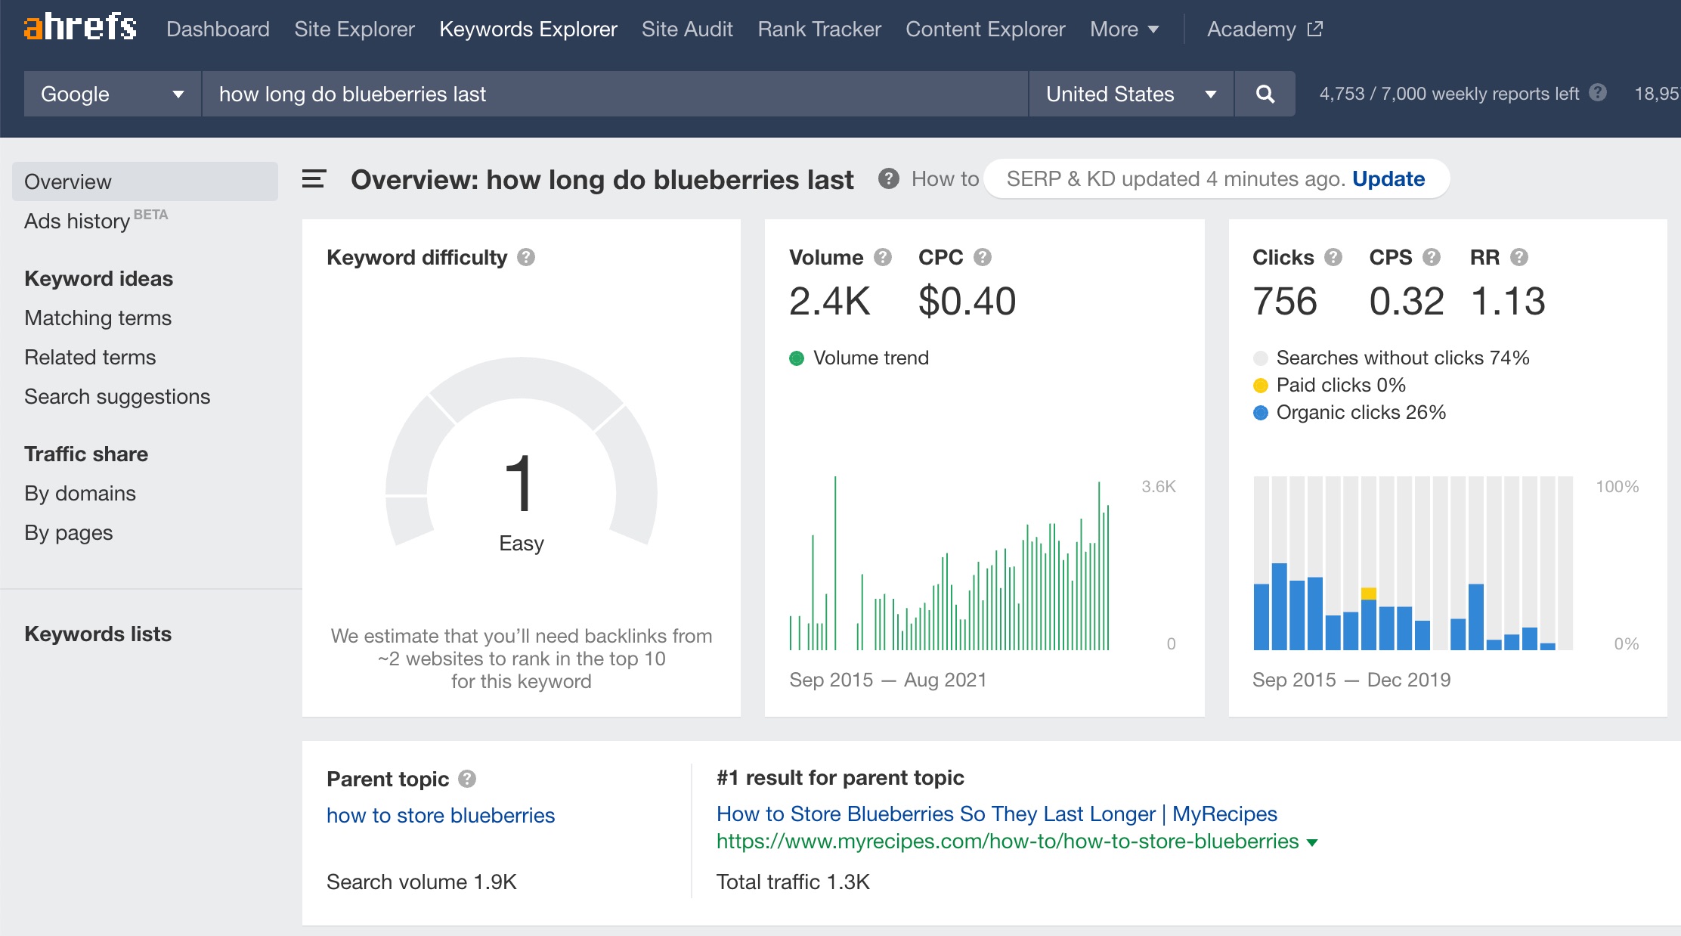Click yellow Paid clicks legend dot
This screenshot has height=936, width=1681.
1261,386
